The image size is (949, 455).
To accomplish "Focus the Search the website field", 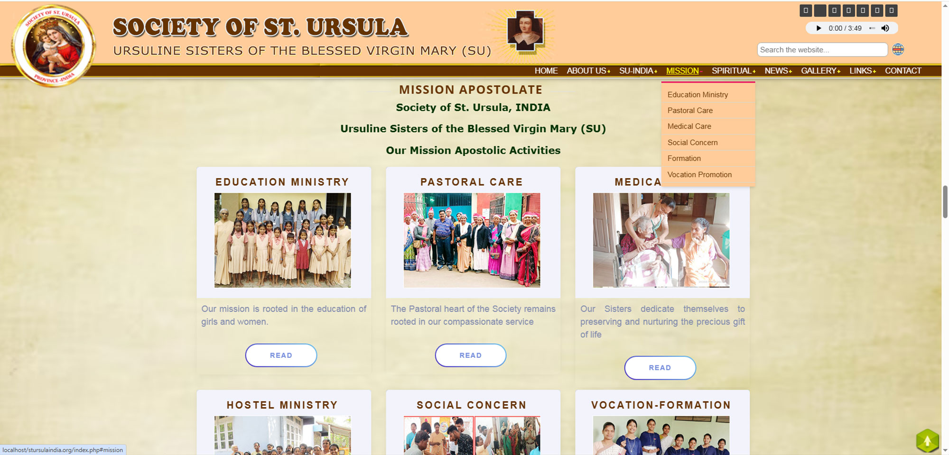I will (822, 50).
